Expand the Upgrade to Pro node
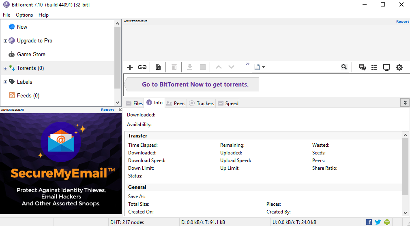410x226 pixels. tap(5, 41)
